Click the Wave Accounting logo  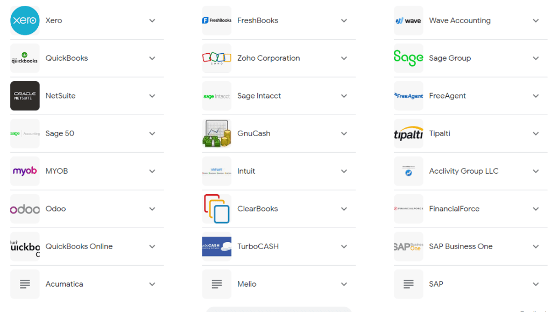408,20
